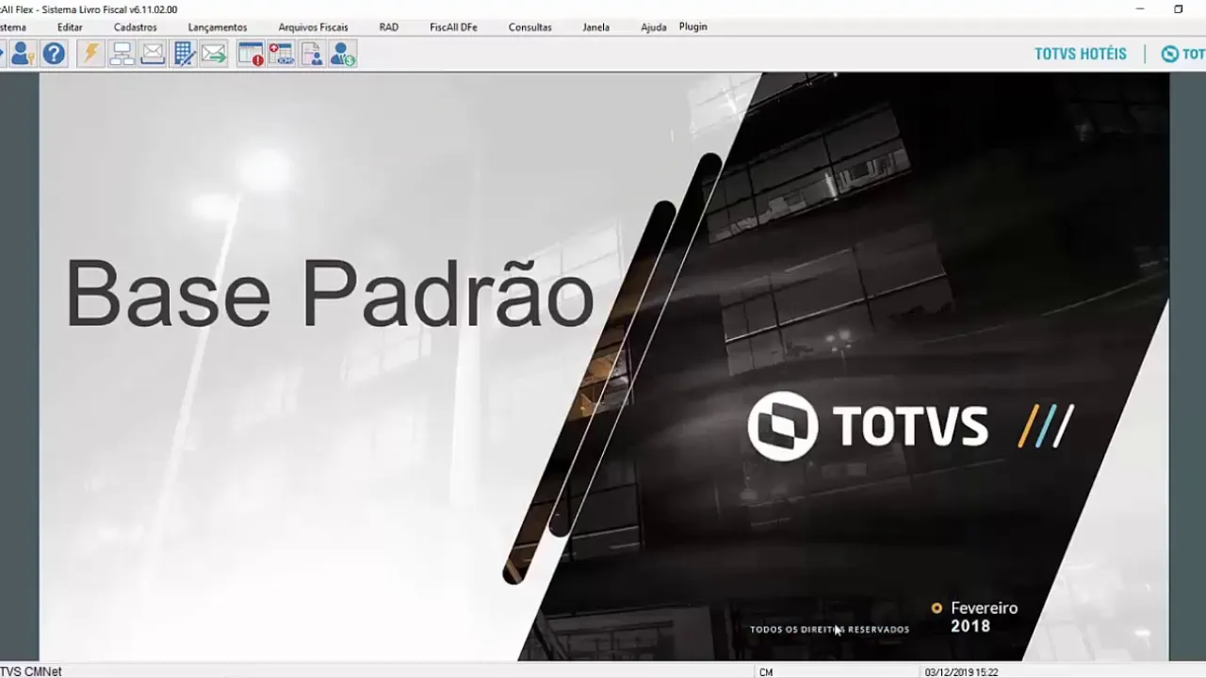Click the lightning bolt toolbar icon
This screenshot has height=678, width=1206.
[x=90, y=54]
